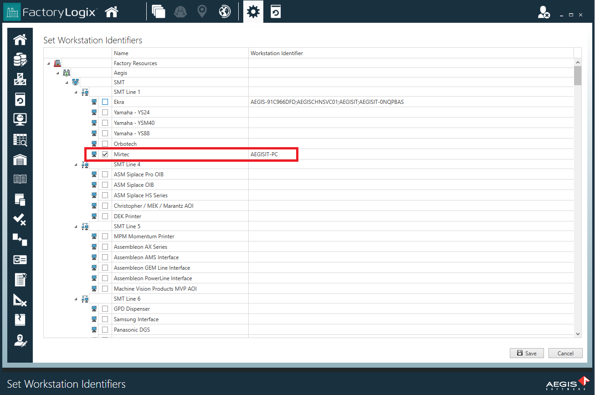Collapse the Factory Resources root node
The width and height of the screenshot is (595, 395).
coord(48,63)
